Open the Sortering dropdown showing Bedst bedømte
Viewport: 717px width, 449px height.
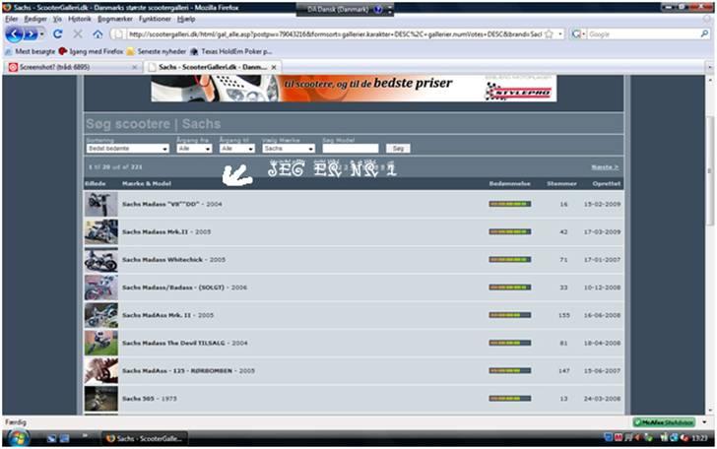tap(127, 149)
